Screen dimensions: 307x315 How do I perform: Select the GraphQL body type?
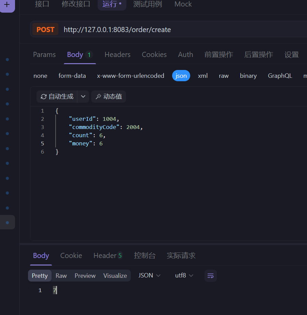(x=280, y=76)
